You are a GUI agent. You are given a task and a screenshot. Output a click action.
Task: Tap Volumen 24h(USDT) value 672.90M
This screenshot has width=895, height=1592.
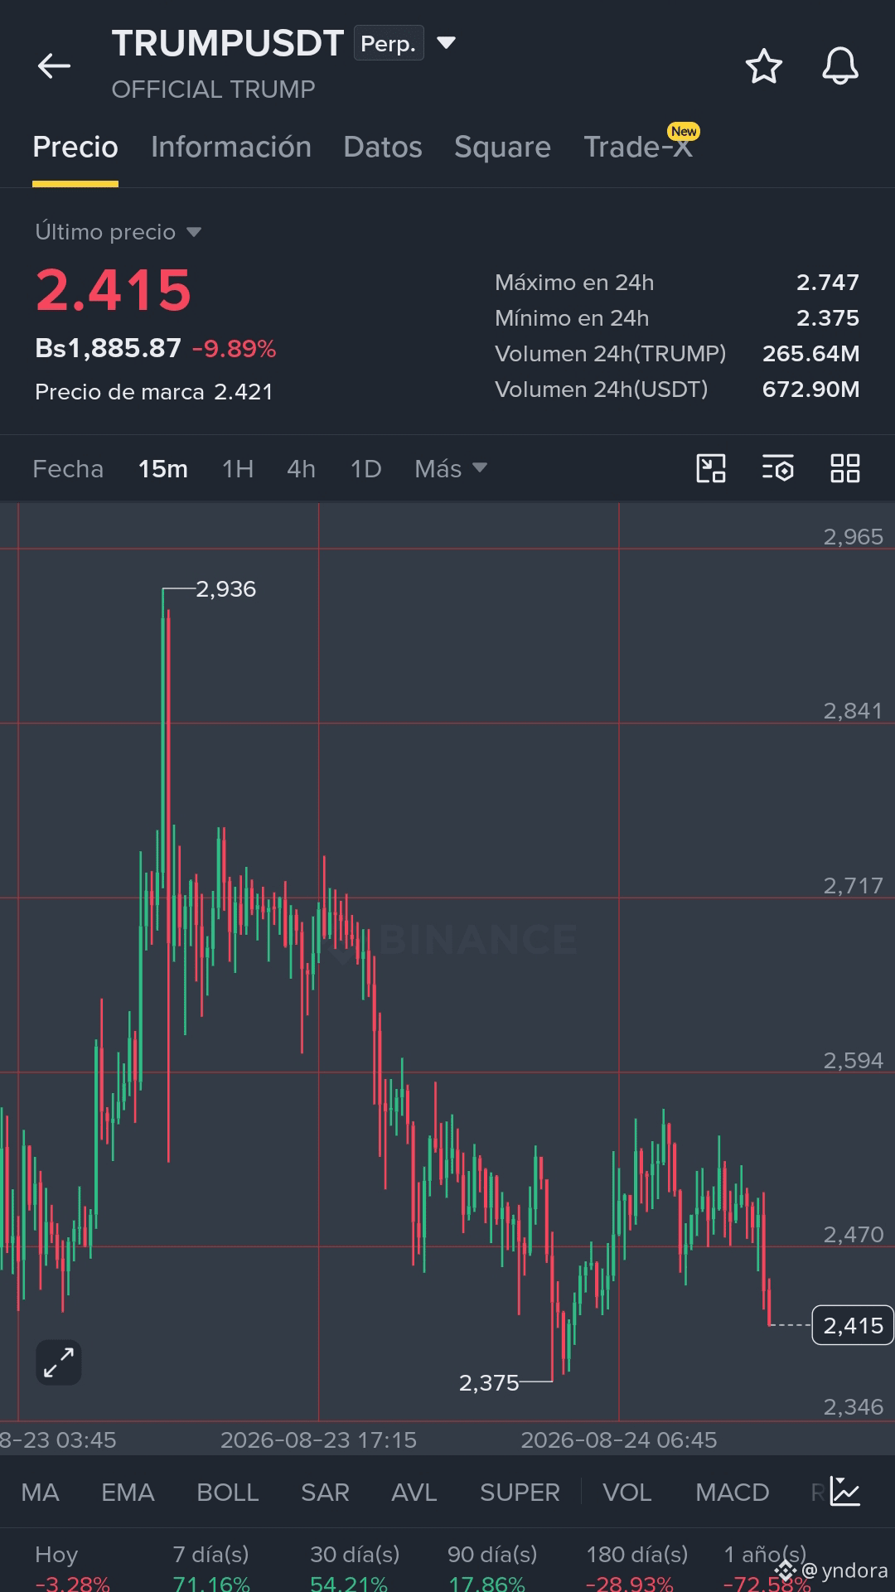(810, 390)
